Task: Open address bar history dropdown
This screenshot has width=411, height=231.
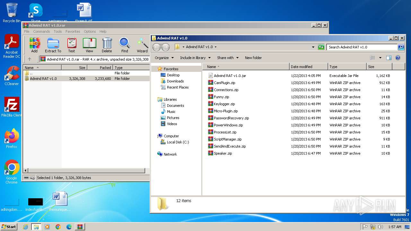Action: coord(313,47)
